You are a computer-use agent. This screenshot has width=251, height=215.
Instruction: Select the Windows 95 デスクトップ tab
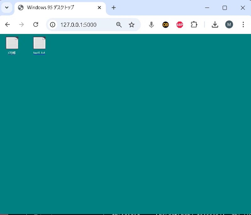[x=60, y=8]
